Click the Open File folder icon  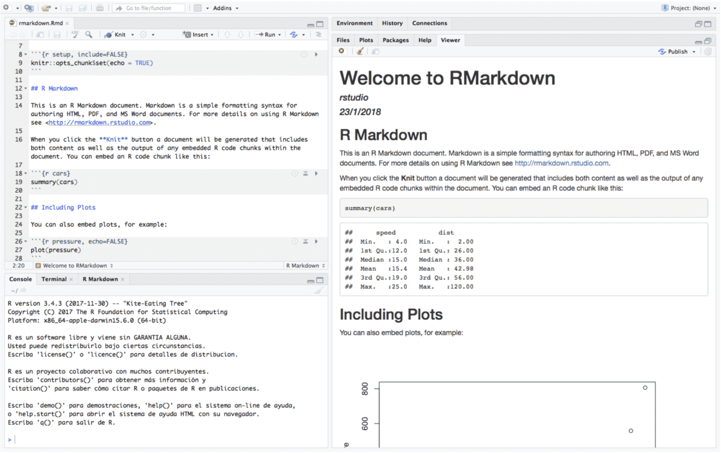(46, 8)
